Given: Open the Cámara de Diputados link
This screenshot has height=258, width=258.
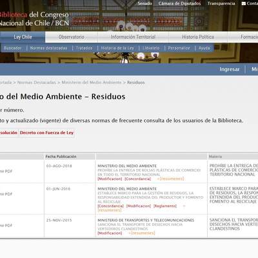Looking at the screenshot, I should (x=179, y=3).
